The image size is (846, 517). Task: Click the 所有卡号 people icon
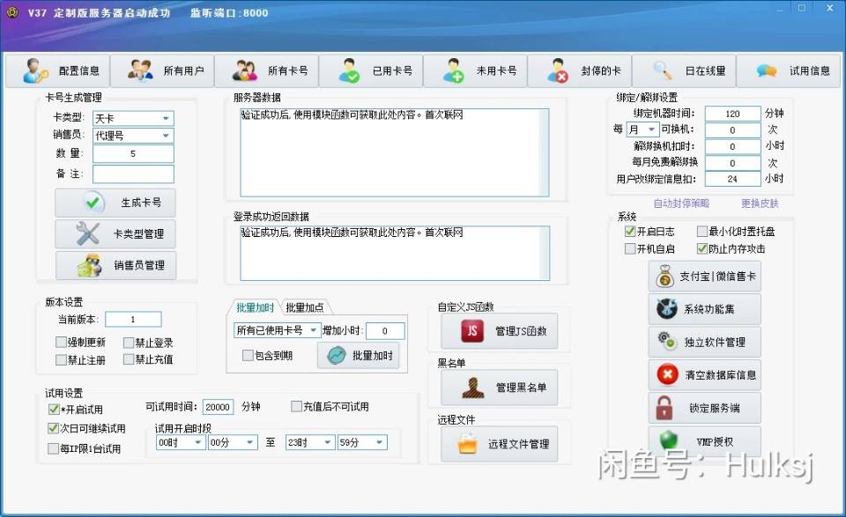(x=244, y=70)
